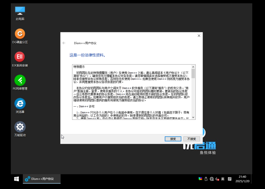Click the 不接受 decline button
Screen dimensions: 265x189
click(x=192, y=139)
